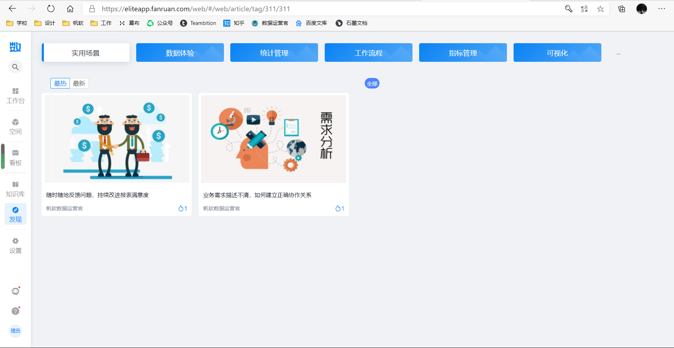Sort articles by 最新
Screen dimensions: 674x348
[79, 83]
